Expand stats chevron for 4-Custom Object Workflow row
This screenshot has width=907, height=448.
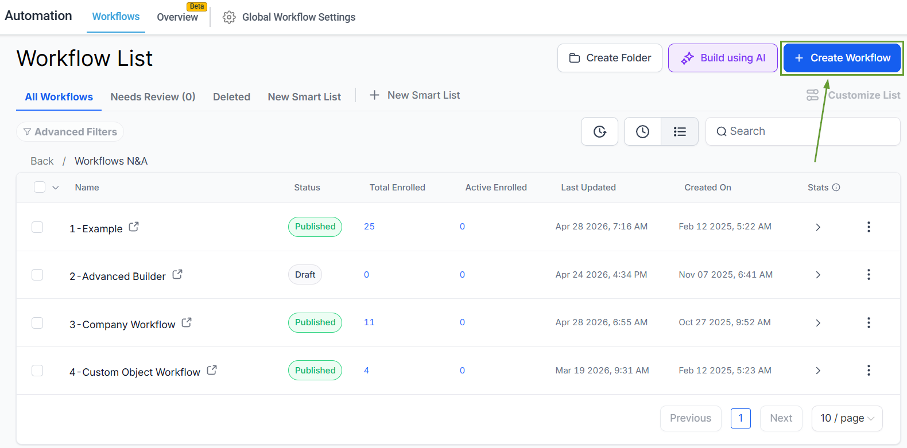[818, 371]
